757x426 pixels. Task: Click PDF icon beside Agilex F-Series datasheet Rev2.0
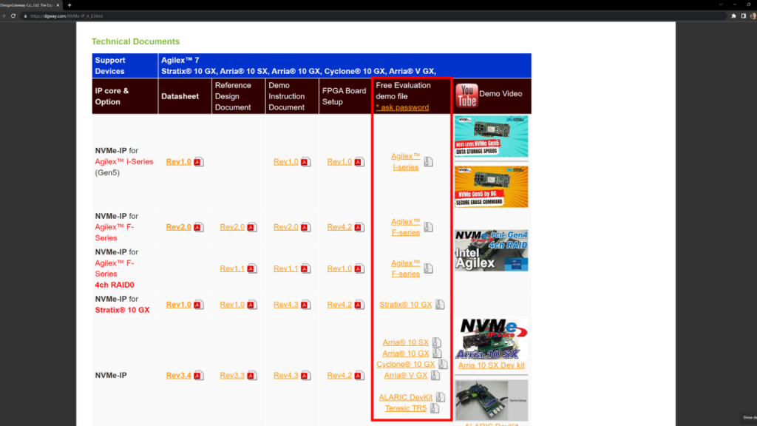[198, 227]
